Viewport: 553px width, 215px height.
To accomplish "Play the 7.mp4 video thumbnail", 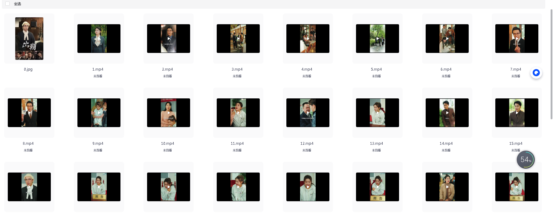I will point(517,39).
